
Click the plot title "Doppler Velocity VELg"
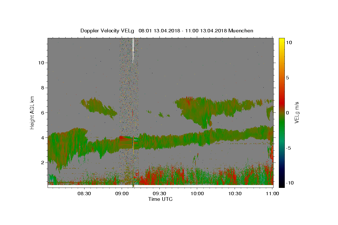[107, 31]
